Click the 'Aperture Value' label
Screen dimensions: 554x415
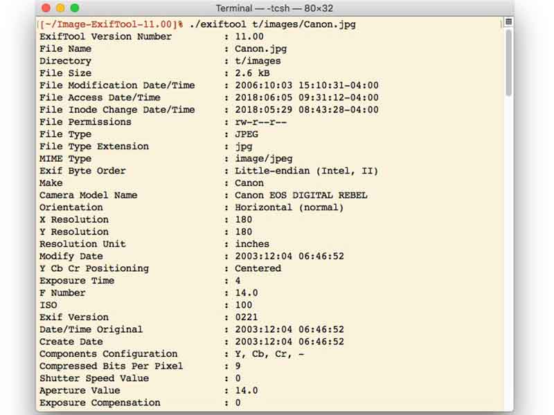coord(80,391)
